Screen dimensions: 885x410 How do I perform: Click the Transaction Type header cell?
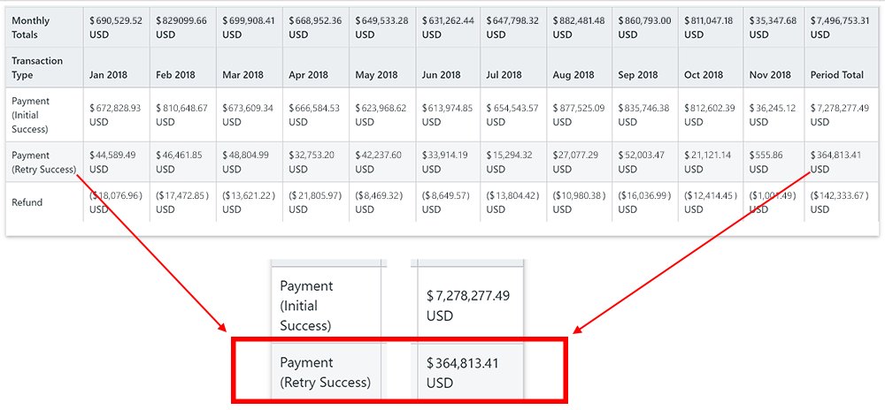tap(37, 67)
